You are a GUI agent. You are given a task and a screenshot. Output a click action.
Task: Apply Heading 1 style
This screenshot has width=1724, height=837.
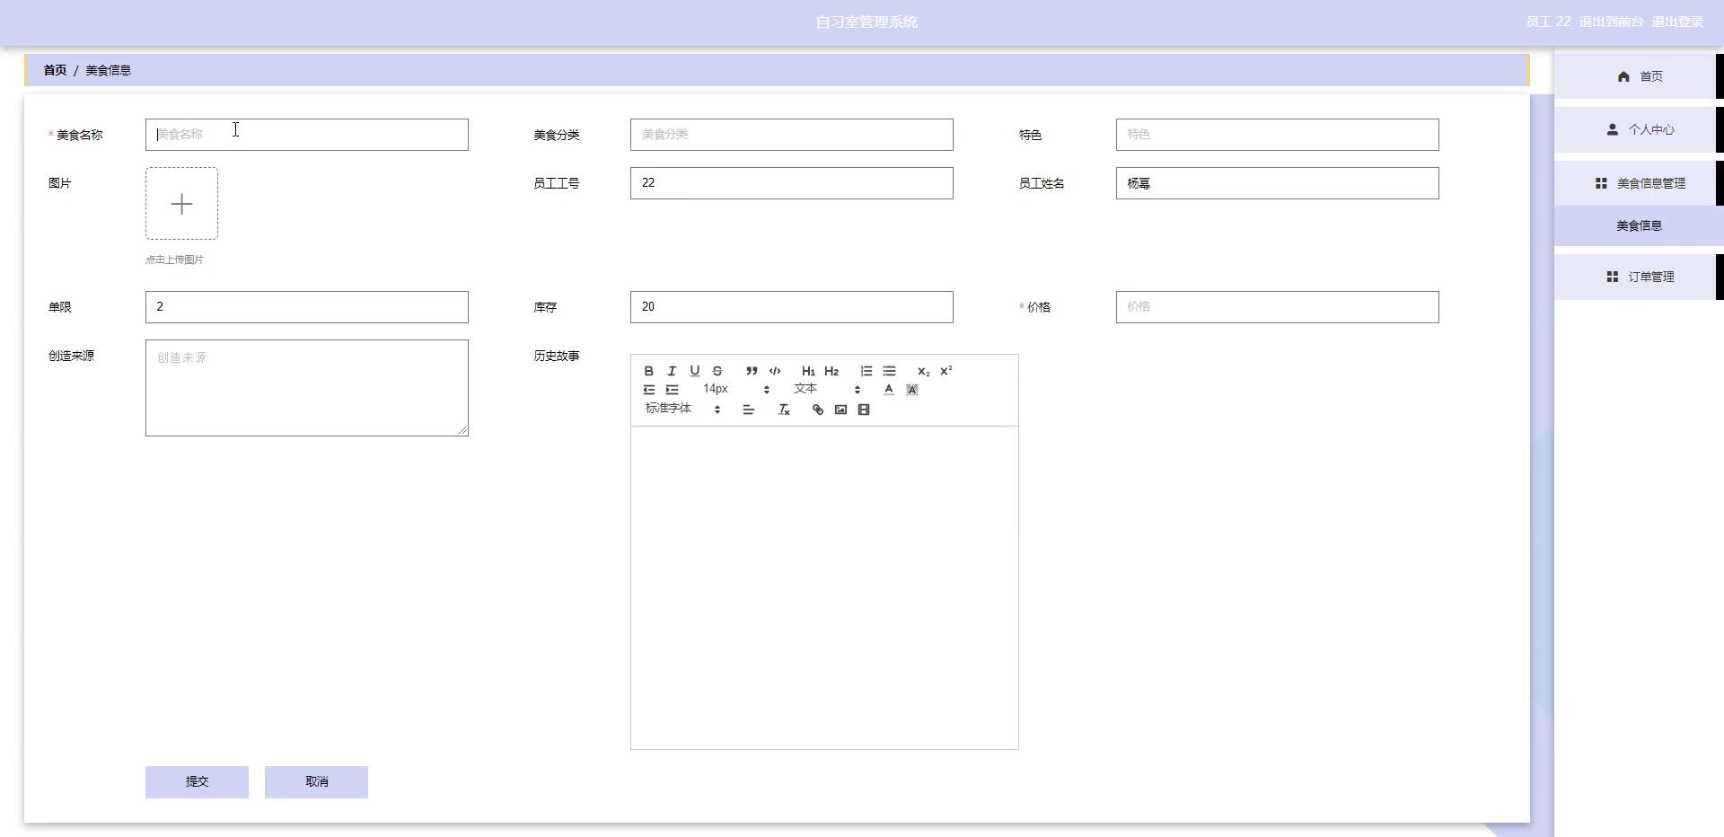click(x=808, y=371)
